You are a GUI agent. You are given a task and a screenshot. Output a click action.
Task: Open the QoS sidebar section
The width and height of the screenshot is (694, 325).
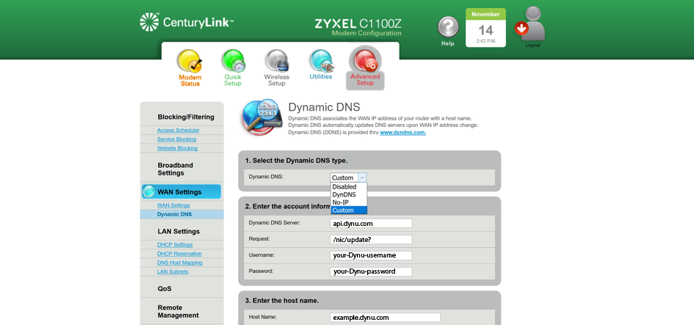[x=165, y=289]
